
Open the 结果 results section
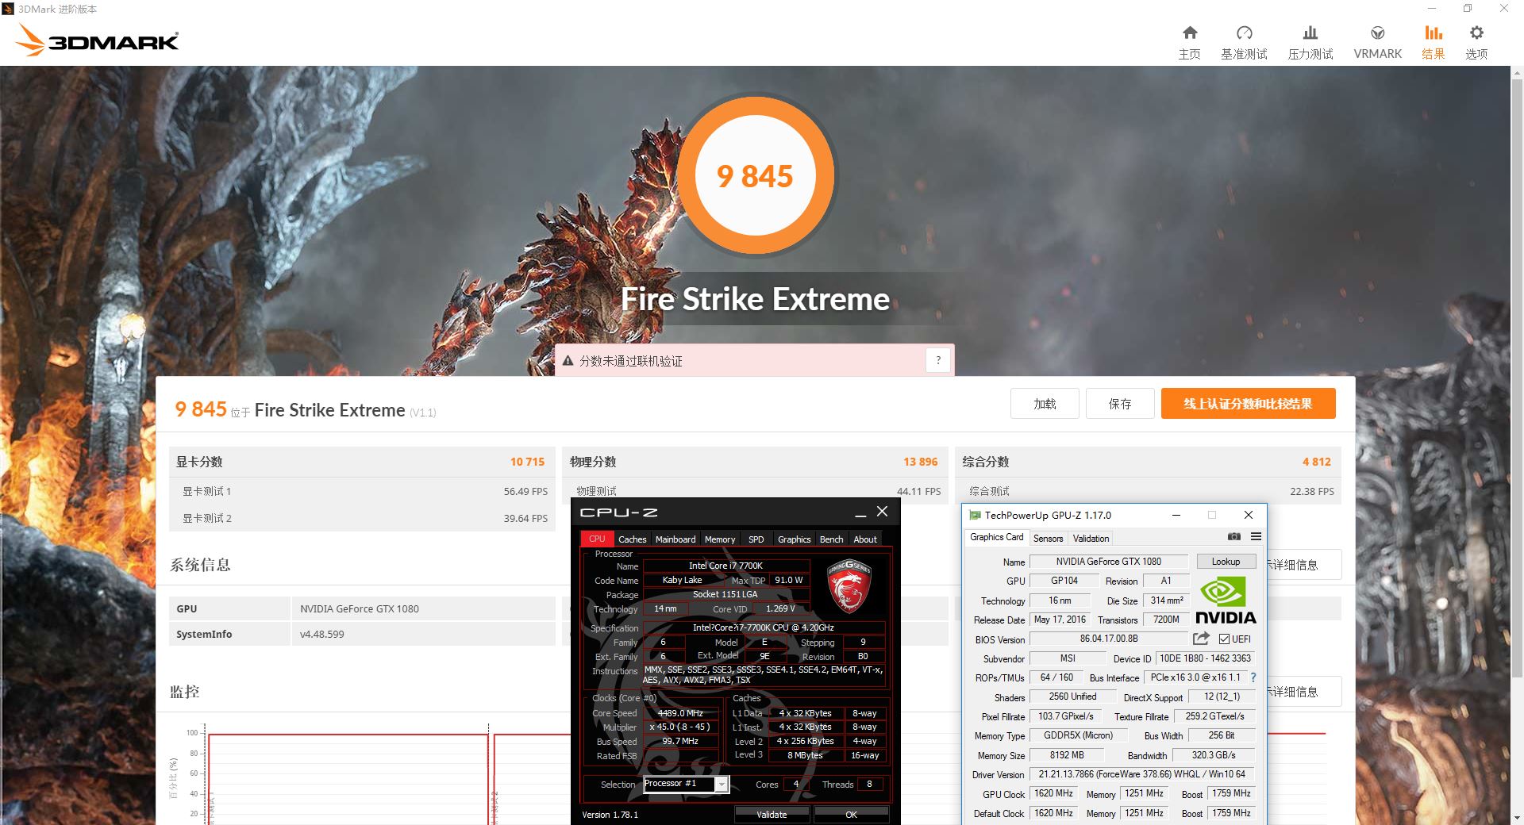1433,42
